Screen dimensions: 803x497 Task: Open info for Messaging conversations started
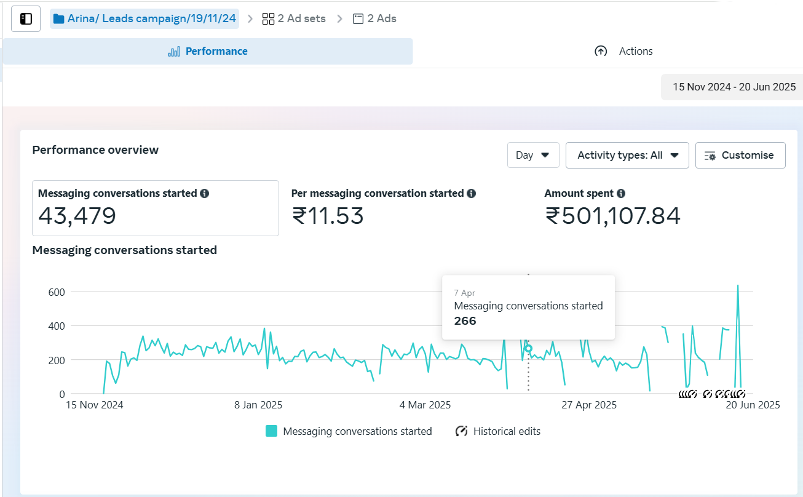(x=205, y=193)
